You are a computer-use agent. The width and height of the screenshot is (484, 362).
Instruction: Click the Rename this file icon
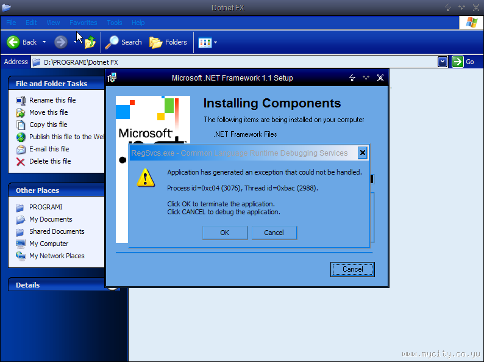pyautogui.click(x=21, y=101)
